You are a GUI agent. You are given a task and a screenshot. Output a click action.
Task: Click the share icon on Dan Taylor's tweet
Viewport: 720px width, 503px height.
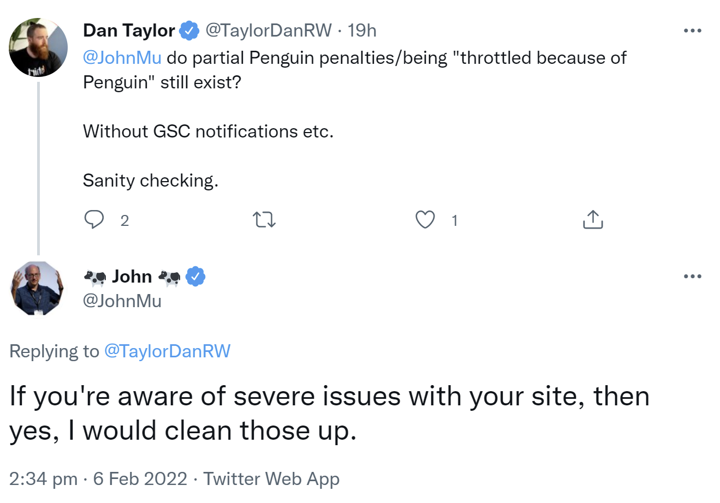point(593,219)
